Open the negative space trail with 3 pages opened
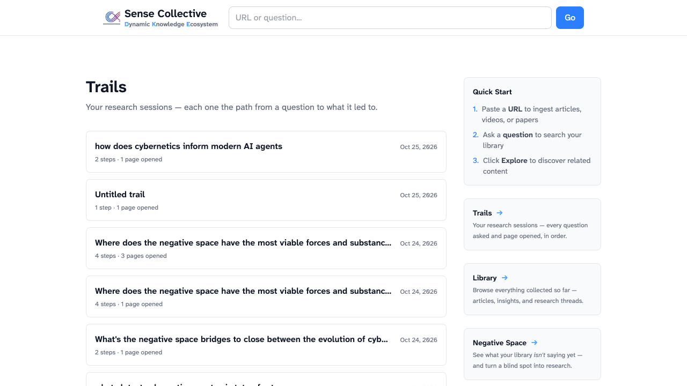 pyautogui.click(x=266, y=248)
